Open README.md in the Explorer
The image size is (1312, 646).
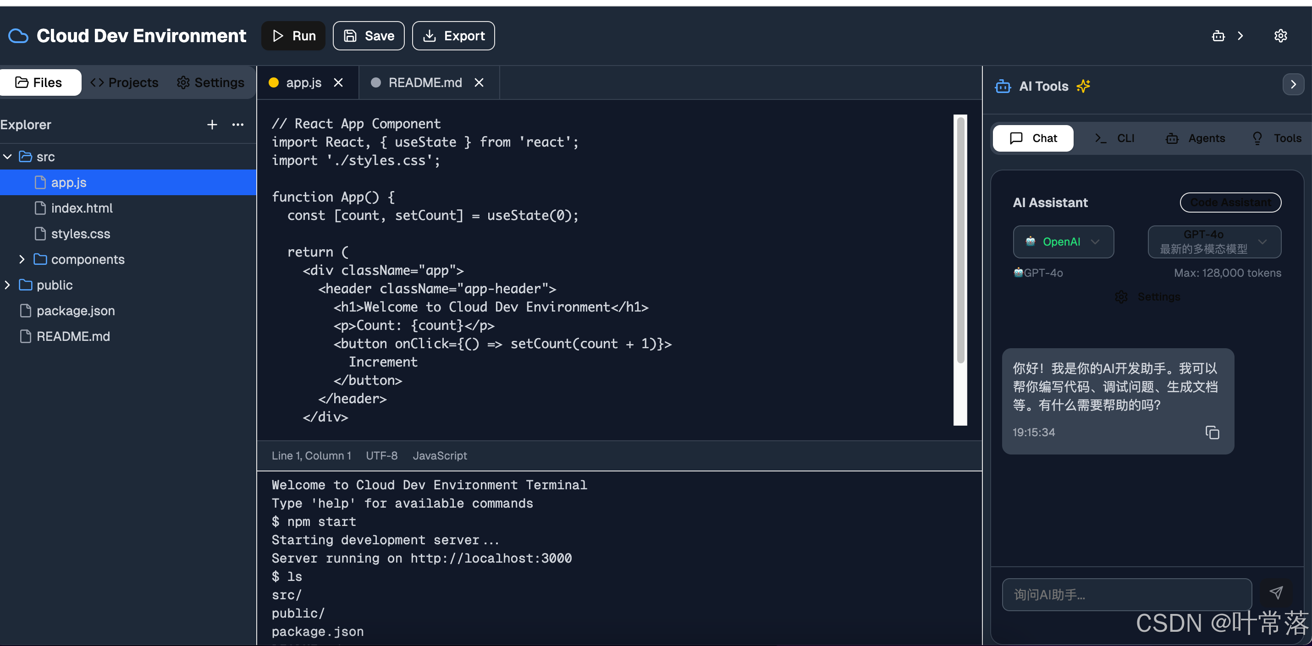(x=128, y=336)
